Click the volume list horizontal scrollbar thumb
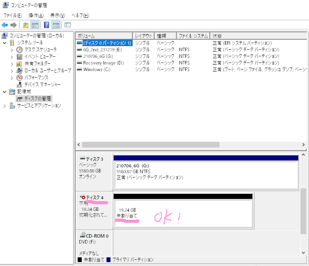 pos(151,145)
